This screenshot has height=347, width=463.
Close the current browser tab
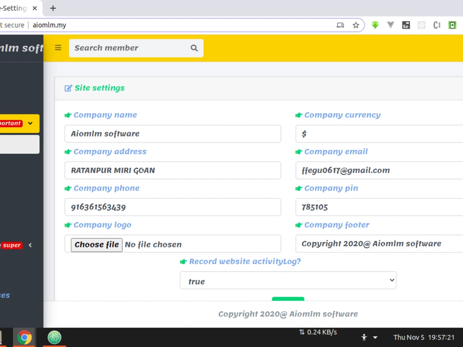coord(35,8)
